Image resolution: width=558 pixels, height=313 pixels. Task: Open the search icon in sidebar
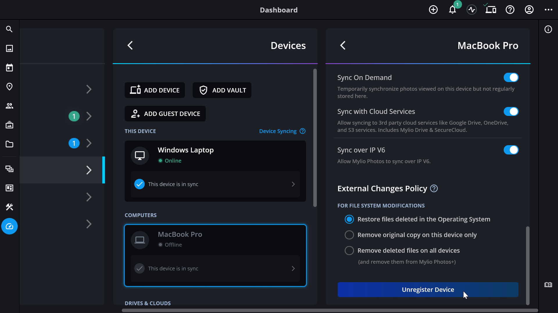click(x=9, y=29)
